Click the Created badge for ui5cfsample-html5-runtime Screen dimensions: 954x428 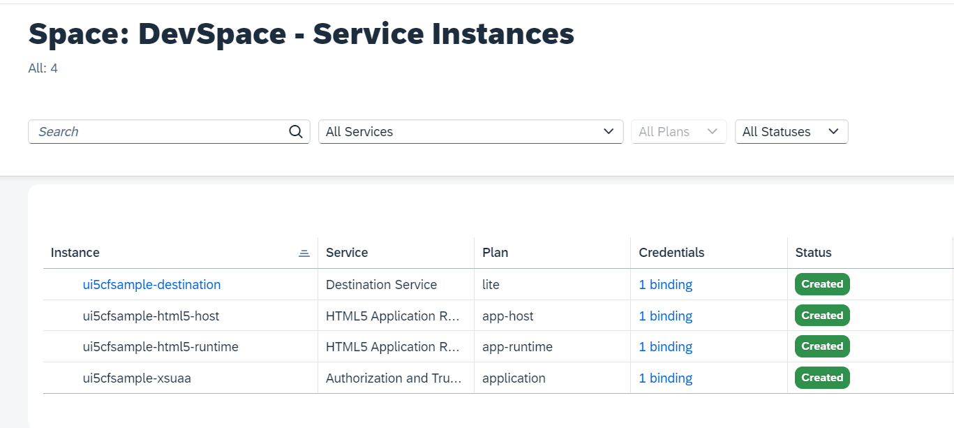pos(822,346)
